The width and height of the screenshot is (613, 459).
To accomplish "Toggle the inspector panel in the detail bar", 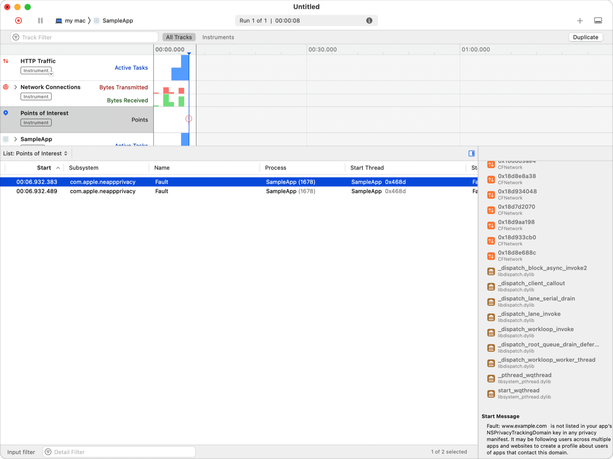I will click(472, 153).
